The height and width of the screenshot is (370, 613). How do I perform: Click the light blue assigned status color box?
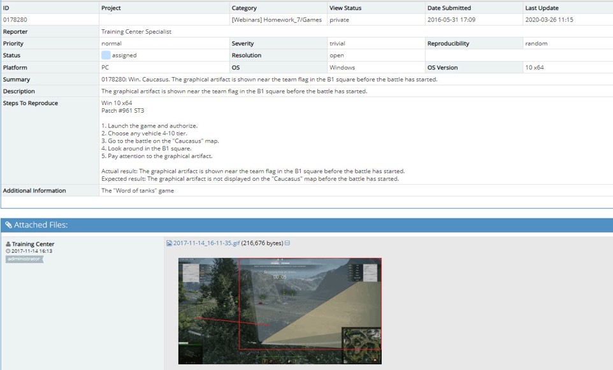(x=106, y=55)
